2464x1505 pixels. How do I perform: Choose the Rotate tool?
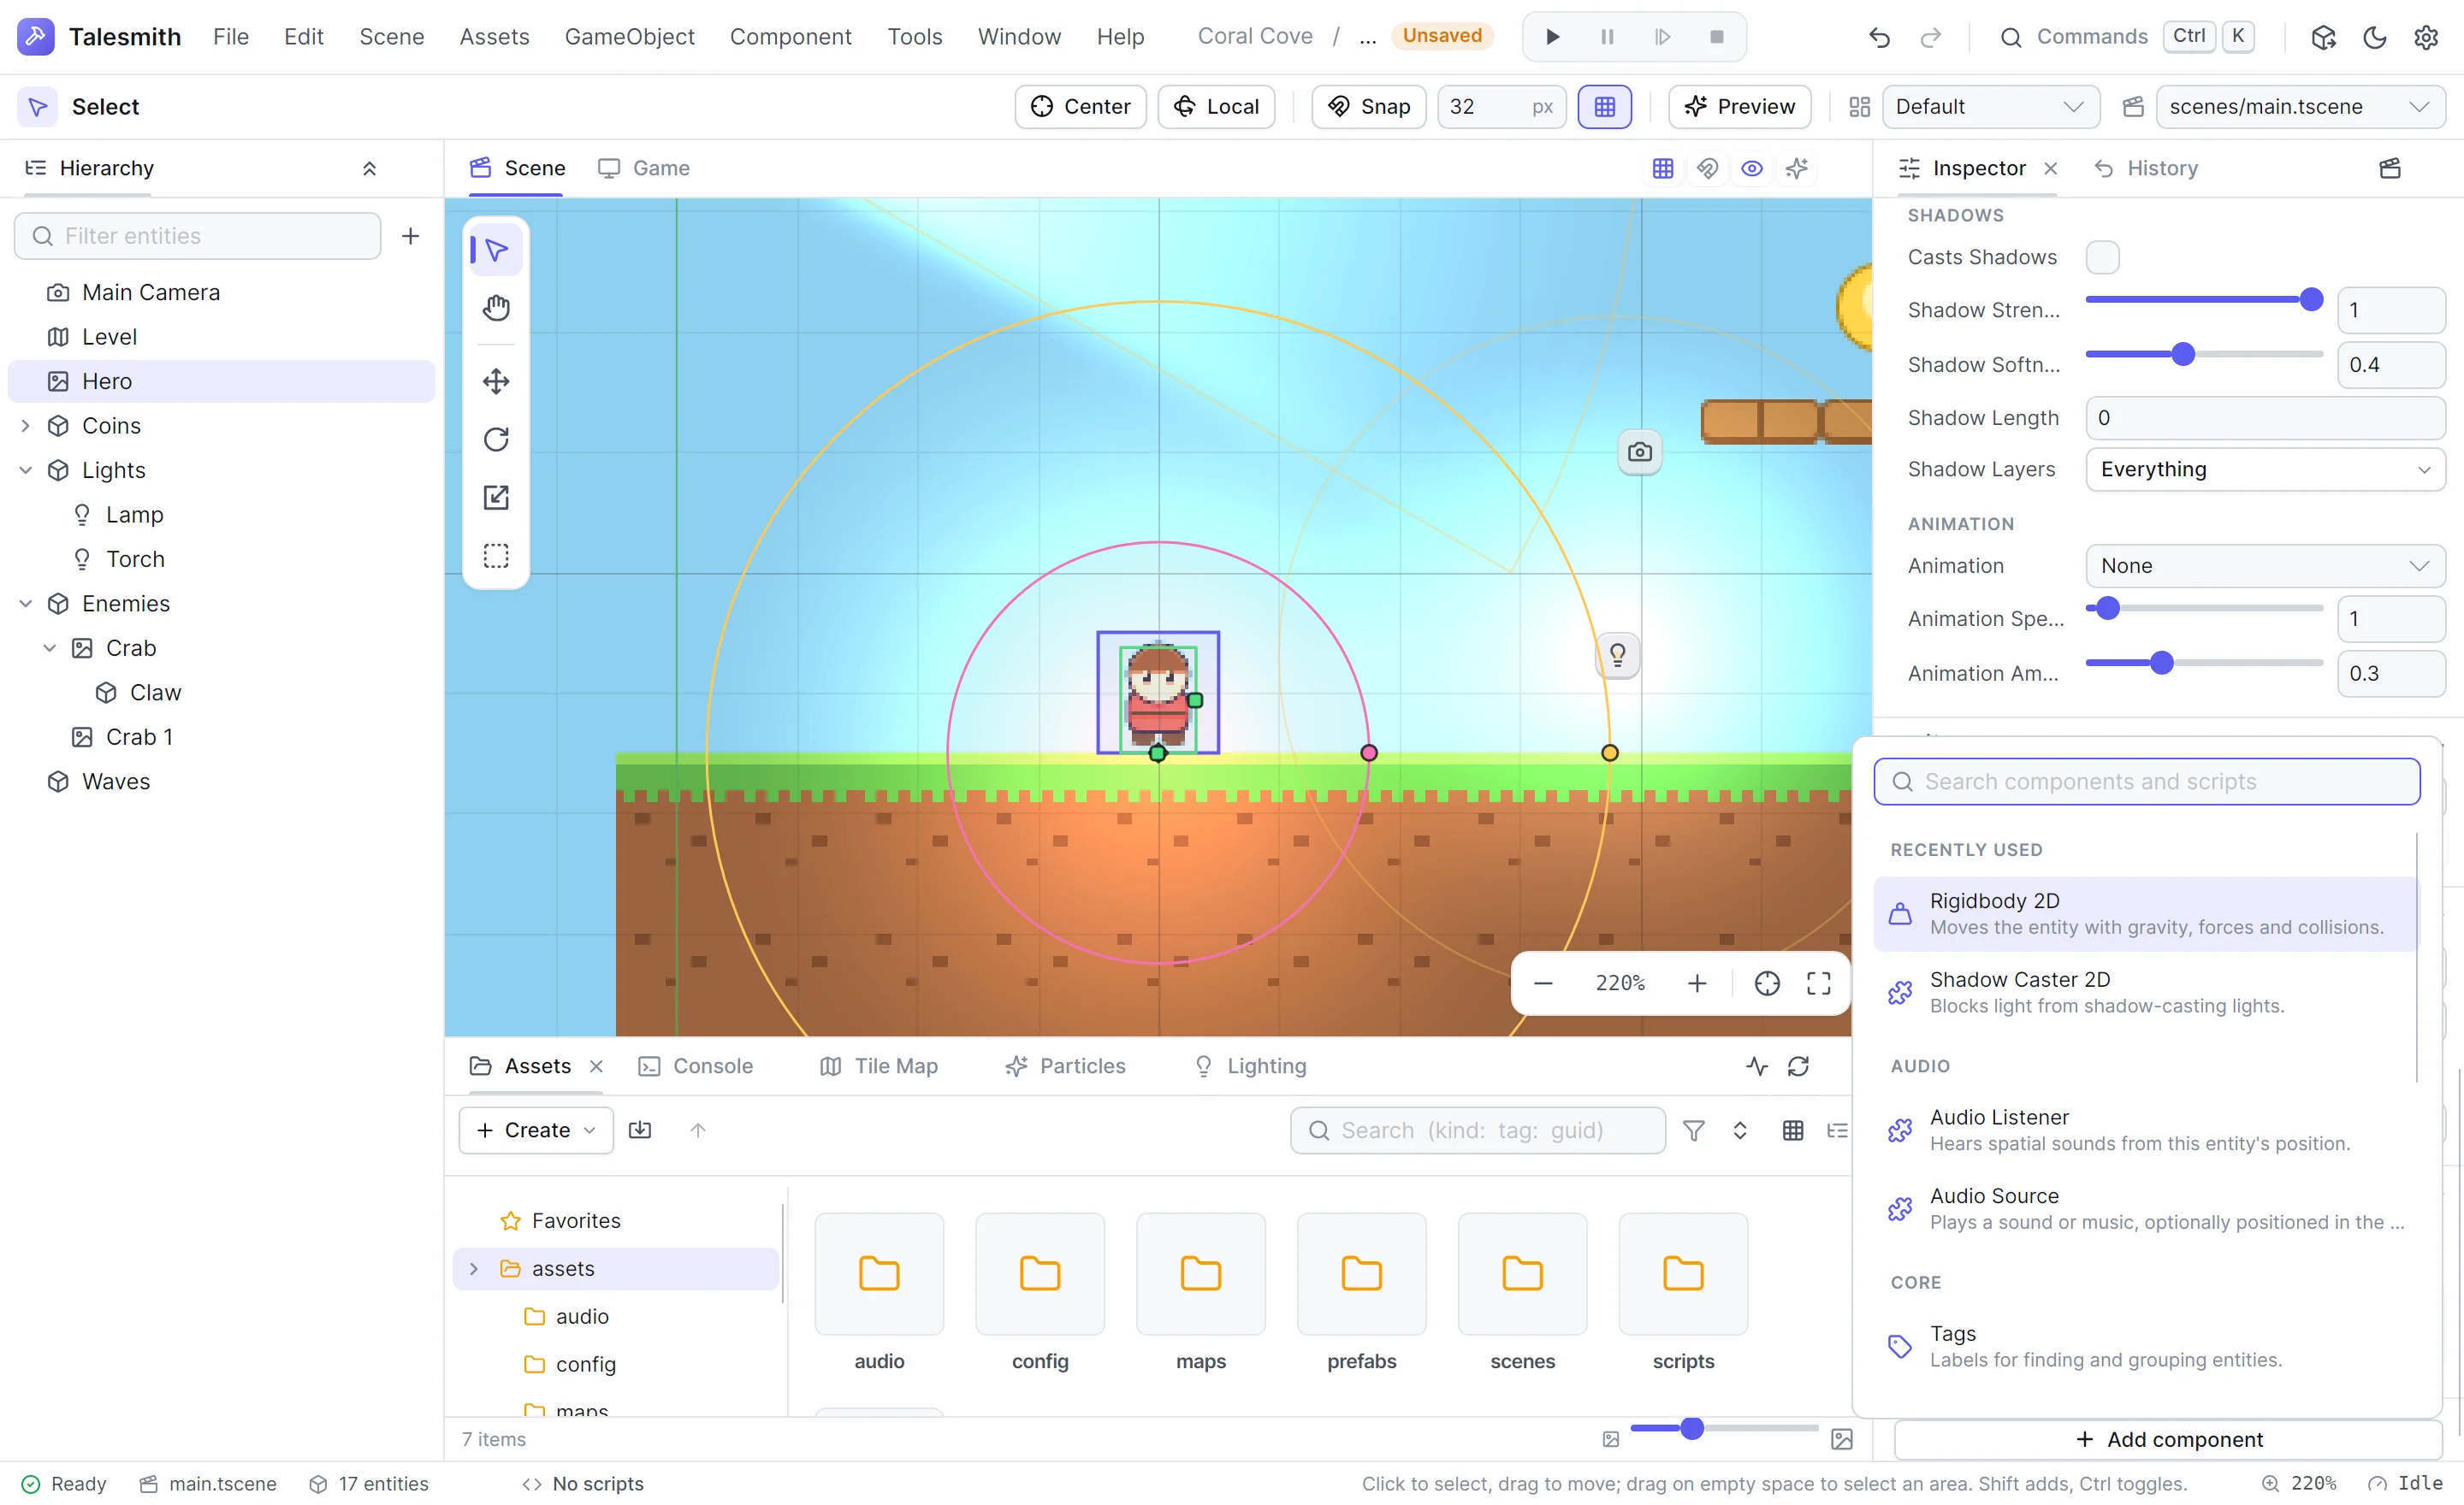tap(496, 440)
